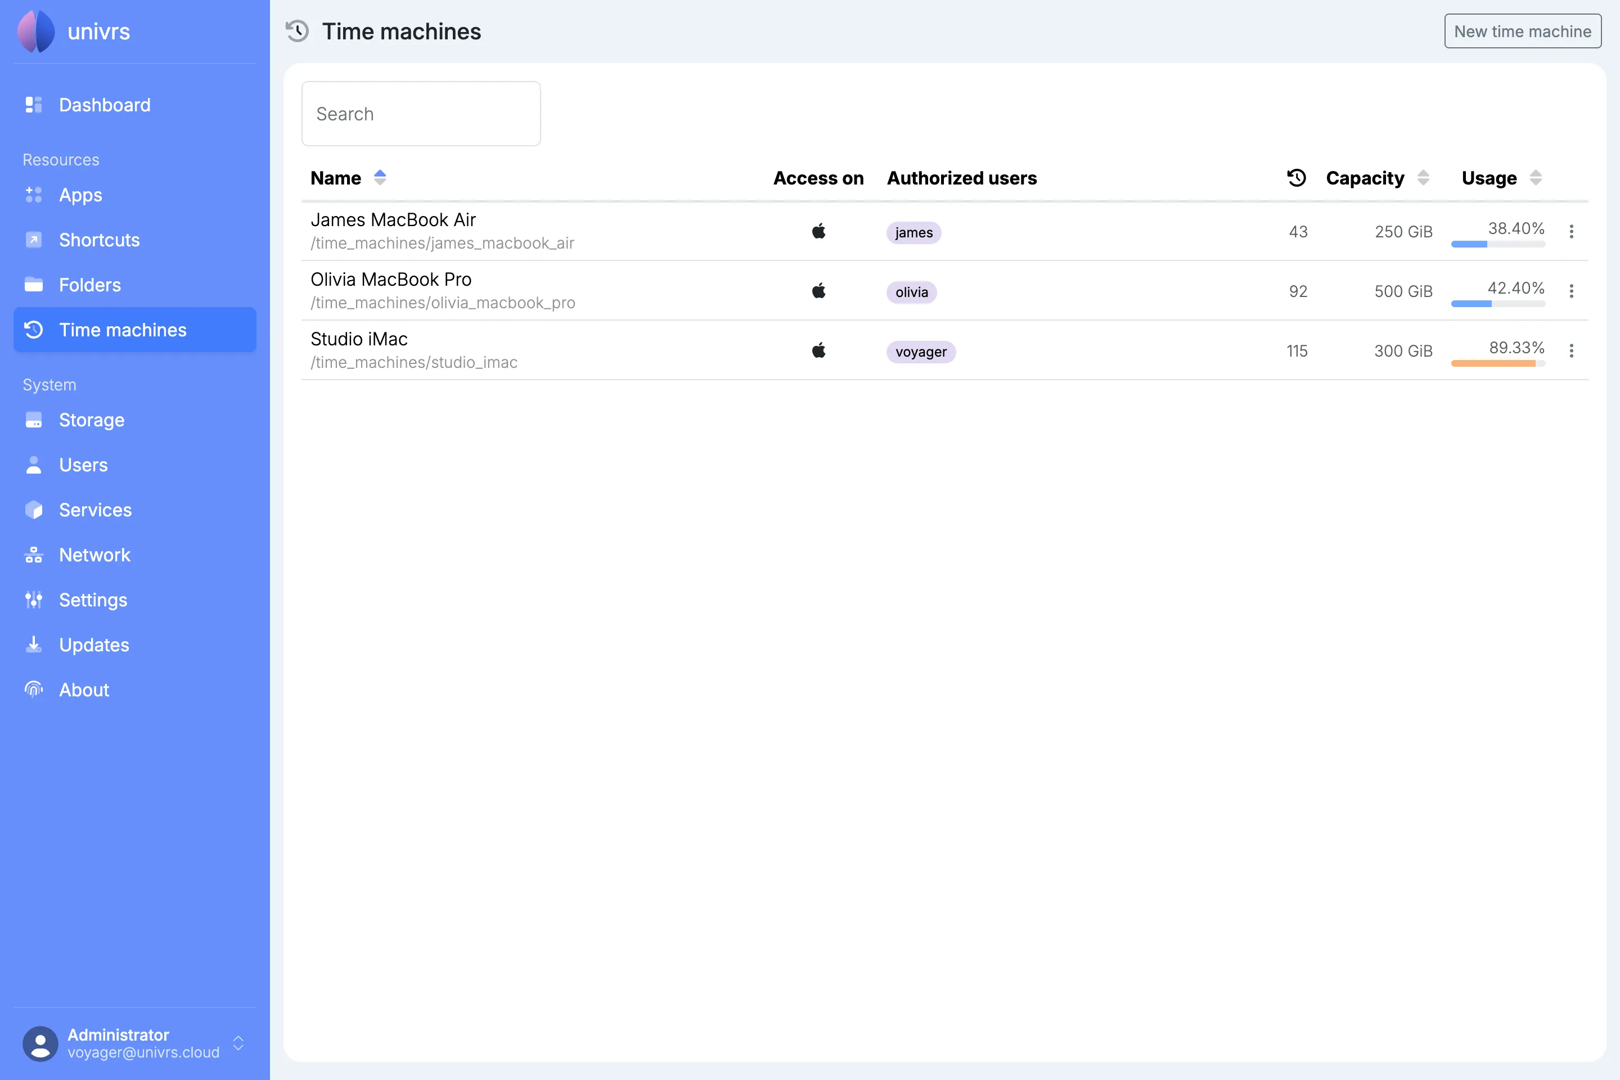
Task: Open Network settings
Action: point(135,555)
